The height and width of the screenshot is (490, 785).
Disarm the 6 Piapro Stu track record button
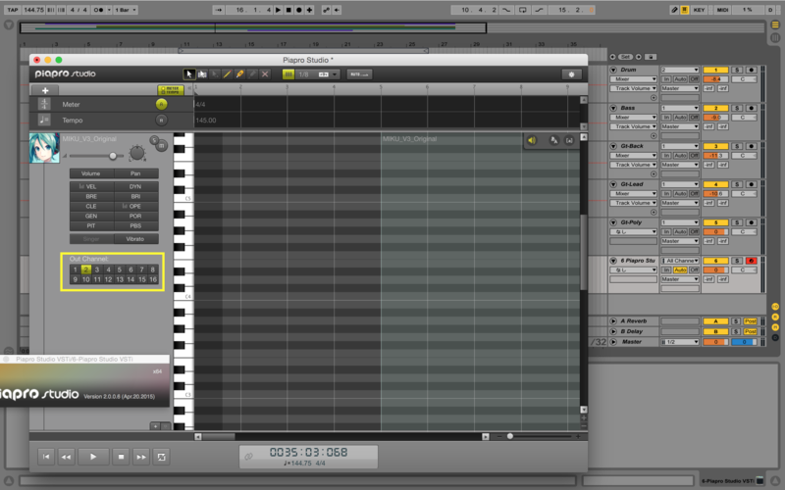pyautogui.click(x=751, y=261)
